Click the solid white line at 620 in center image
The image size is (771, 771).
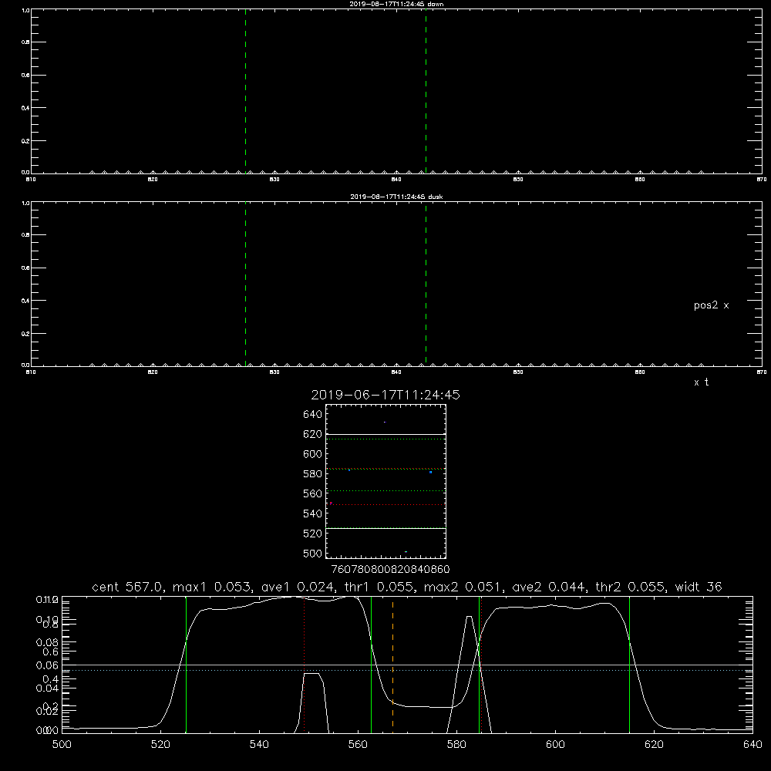[385, 434]
